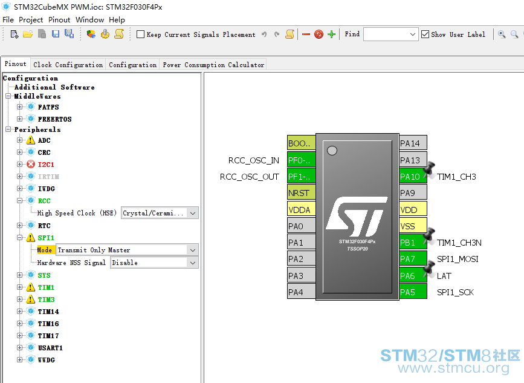Open the Find combo box dropdown arrow

point(413,34)
